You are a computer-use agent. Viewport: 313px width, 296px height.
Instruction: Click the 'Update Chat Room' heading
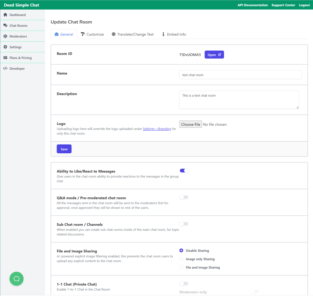point(71,22)
